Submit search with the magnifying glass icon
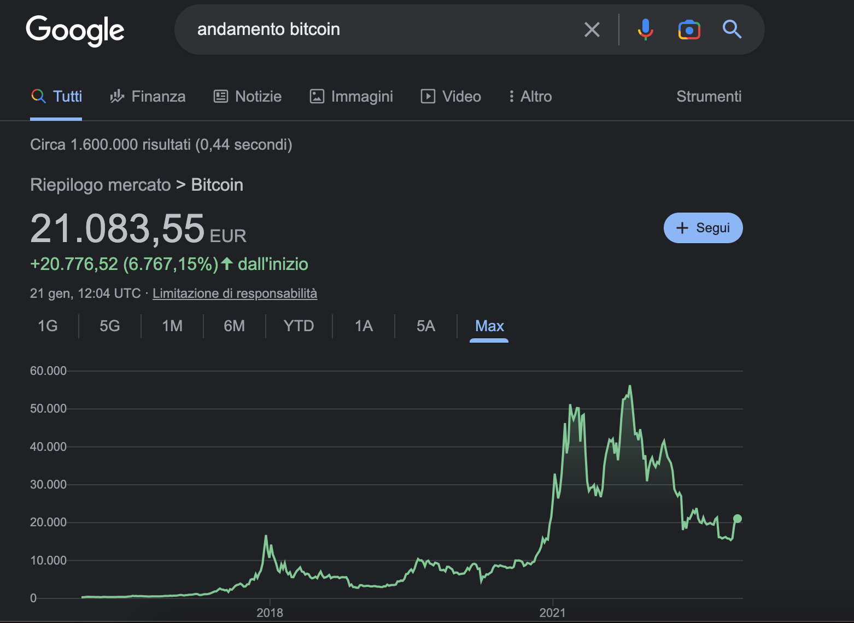Screen dimensions: 854x623 [x=732, y=30]
